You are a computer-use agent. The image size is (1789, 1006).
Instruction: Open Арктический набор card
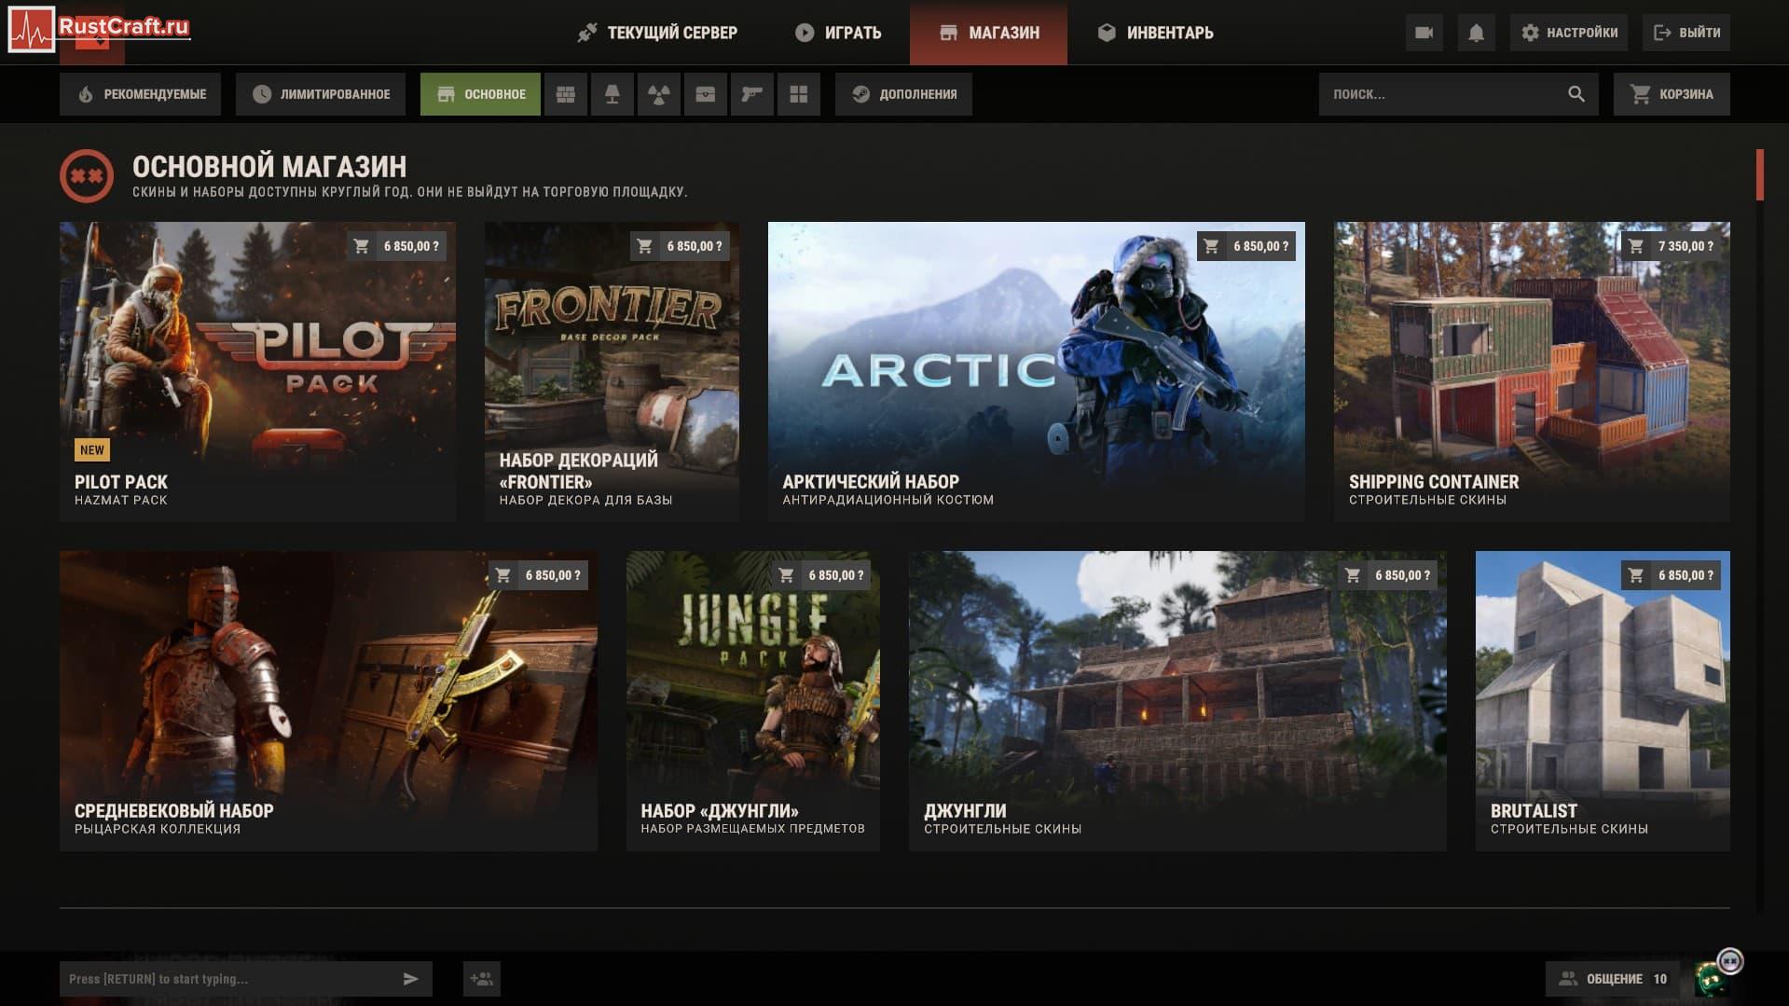click(x=1036, y=372)
